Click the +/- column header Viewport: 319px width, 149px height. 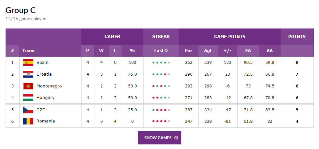[228, 51]
